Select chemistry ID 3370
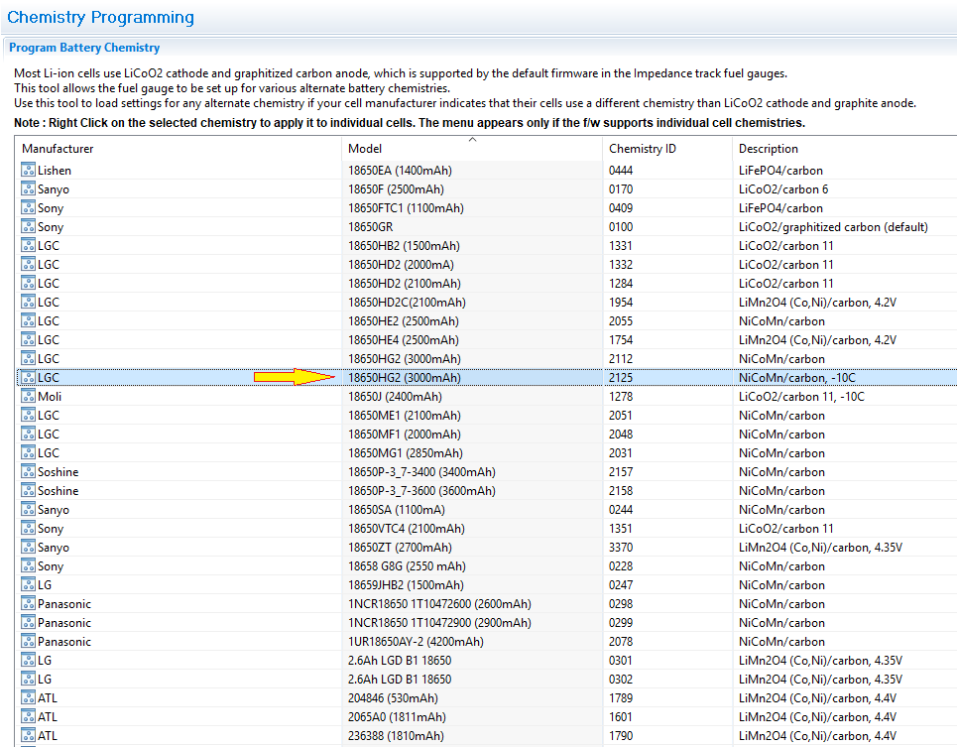Screen dimensions: 957x747 (621, 548)
